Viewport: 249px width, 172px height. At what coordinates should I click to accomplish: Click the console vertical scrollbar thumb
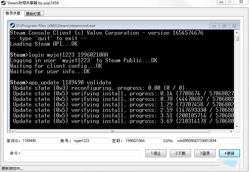(237, 39)
